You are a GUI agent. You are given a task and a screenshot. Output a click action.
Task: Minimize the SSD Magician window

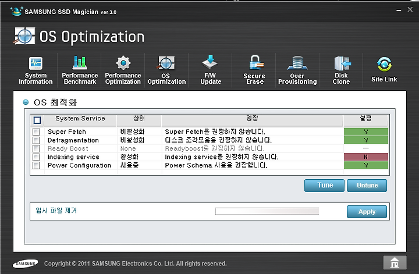(x=399, y=10)
